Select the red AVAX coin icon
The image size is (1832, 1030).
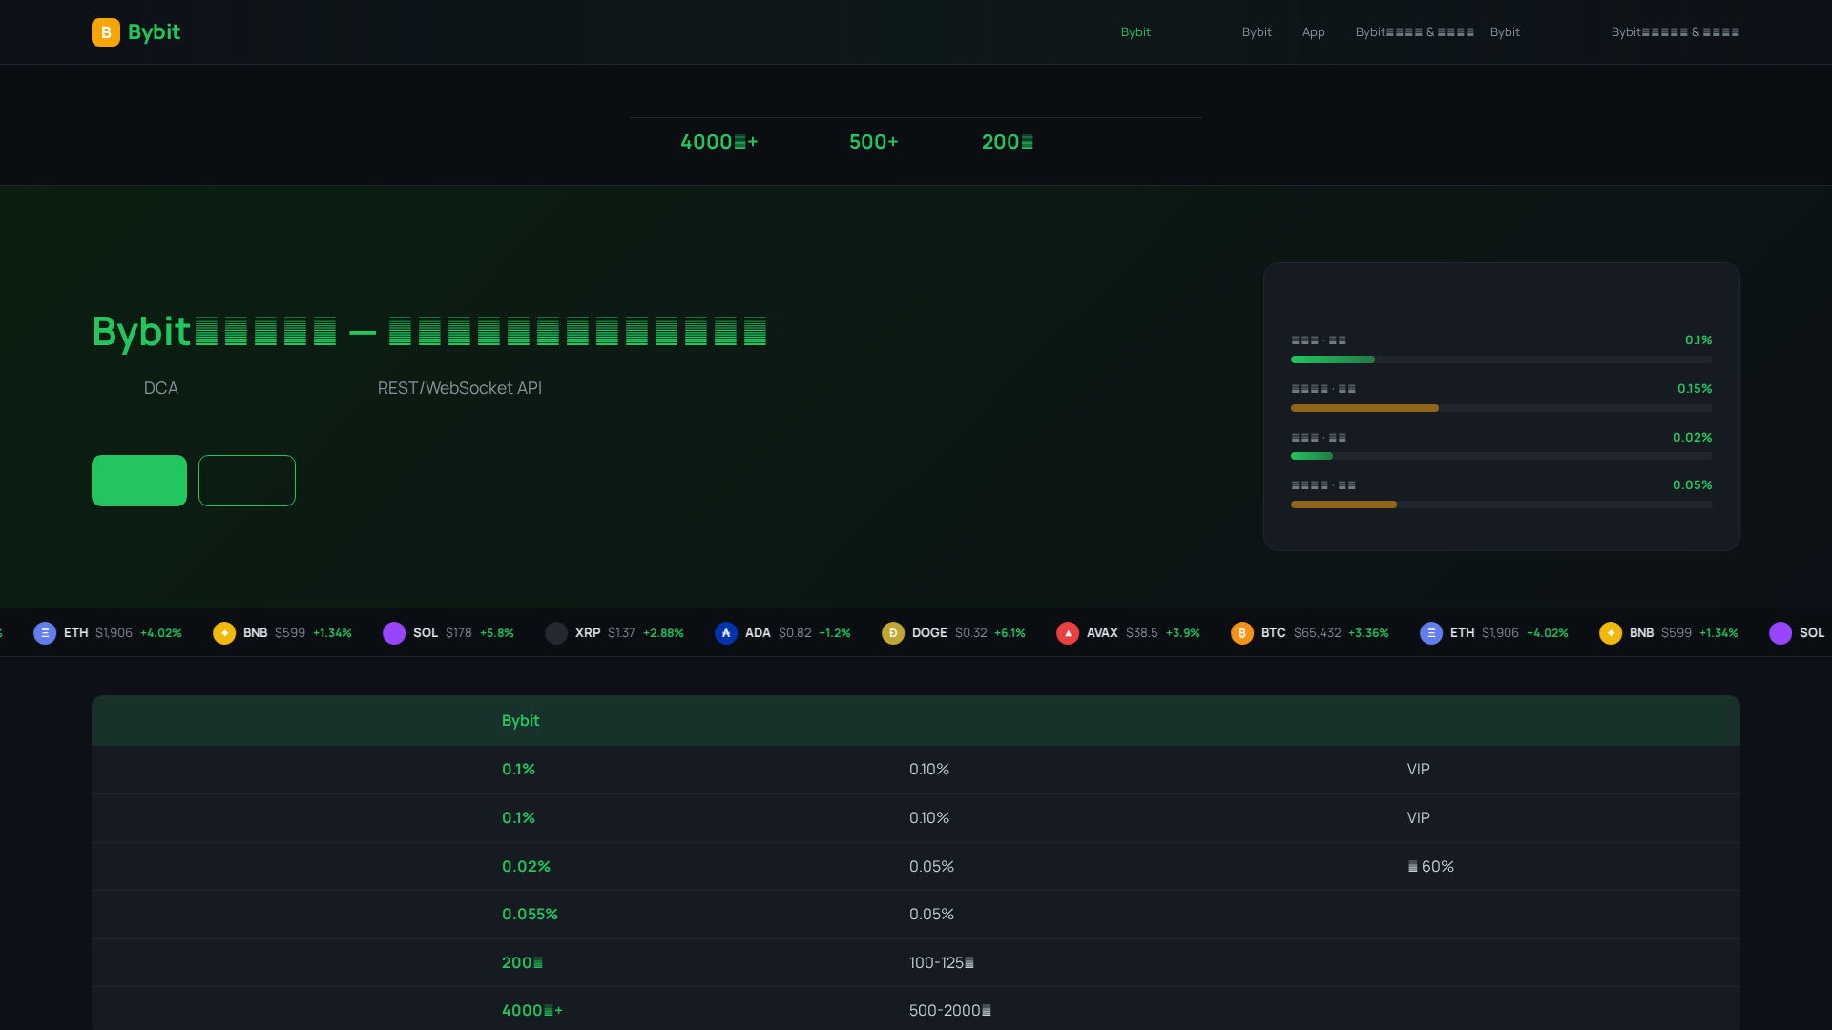[1068, 632]
